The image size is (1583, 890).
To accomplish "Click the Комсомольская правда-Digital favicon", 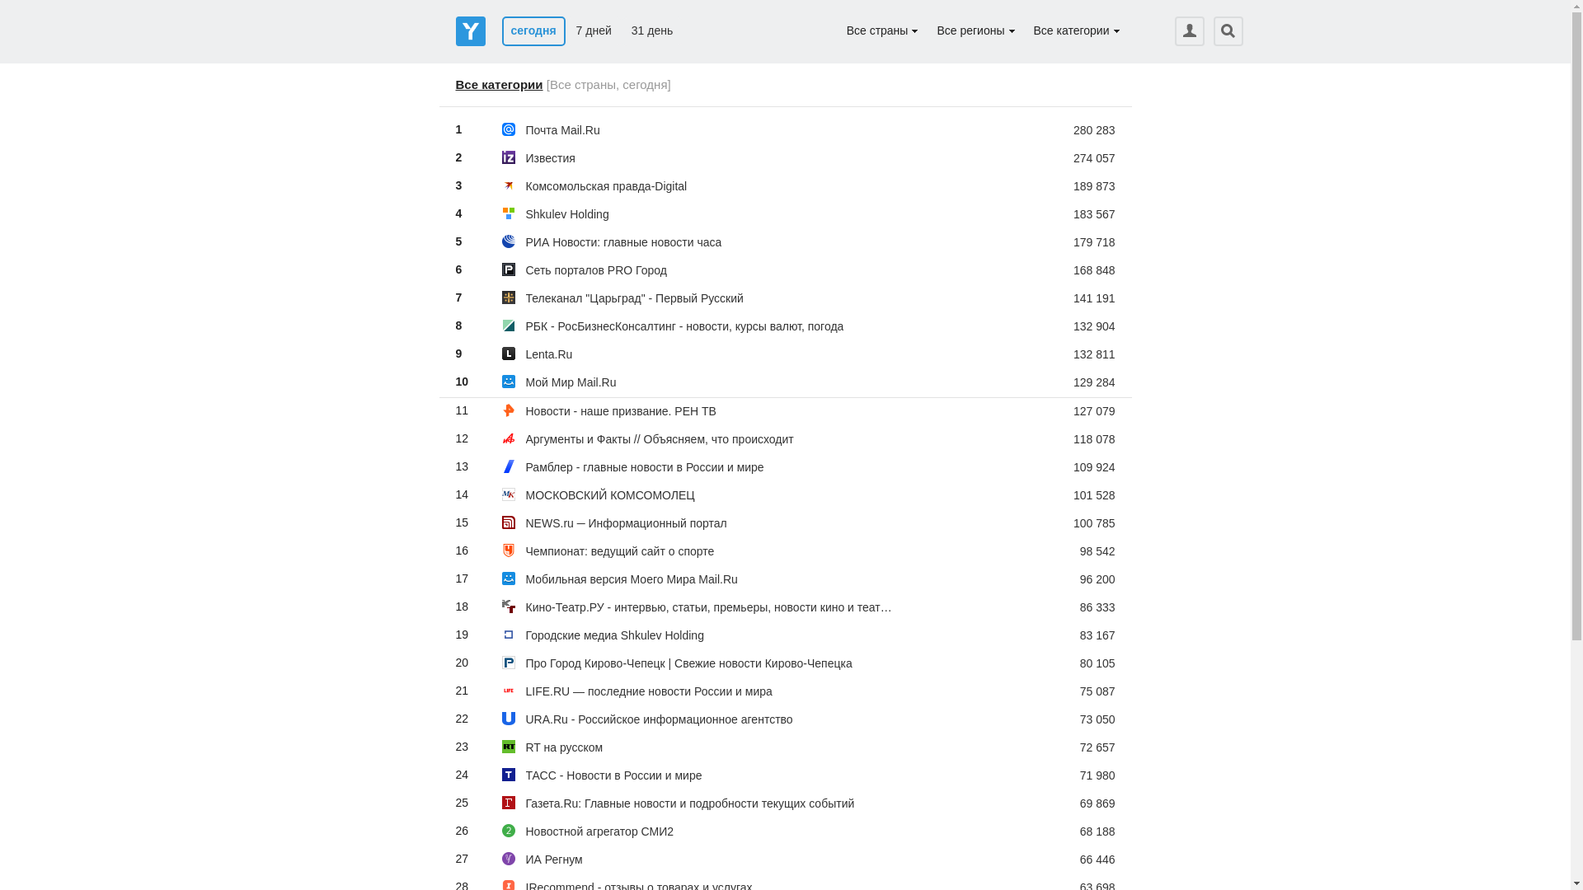I will point(509,186).
